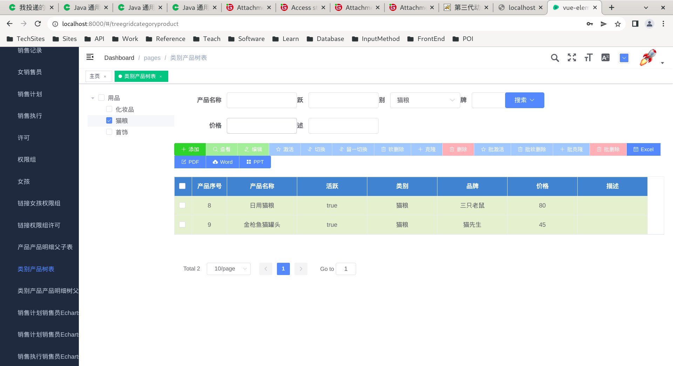
Task: Open 销售计划 in the left sidebar
Action: 30,94
